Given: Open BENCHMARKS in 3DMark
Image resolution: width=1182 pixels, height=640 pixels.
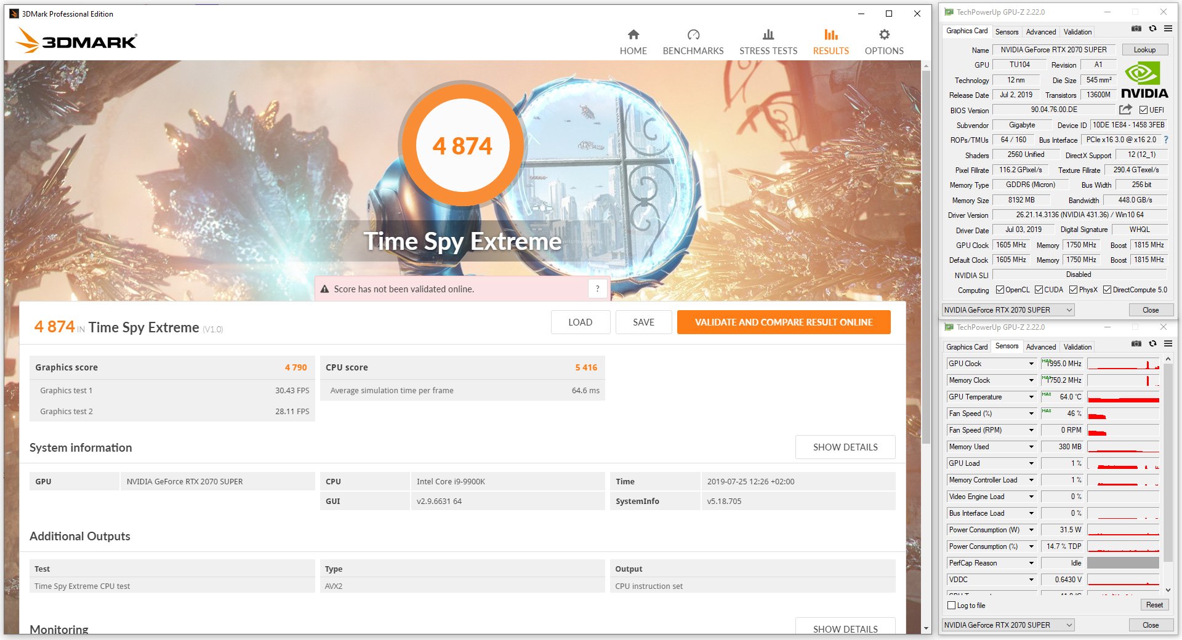Looking at the screenshot, I should coord(693,42).
